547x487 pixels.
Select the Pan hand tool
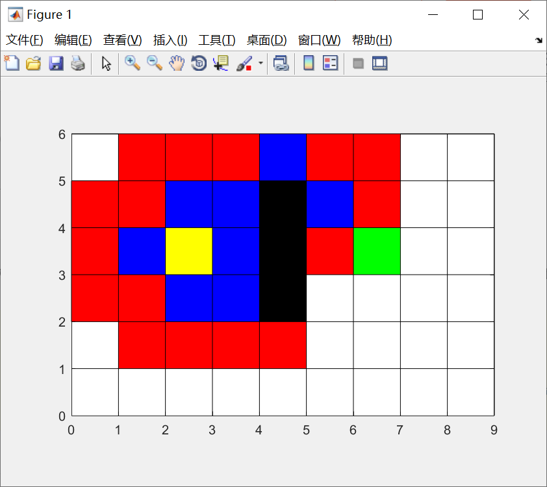click(x=177, y=64)
